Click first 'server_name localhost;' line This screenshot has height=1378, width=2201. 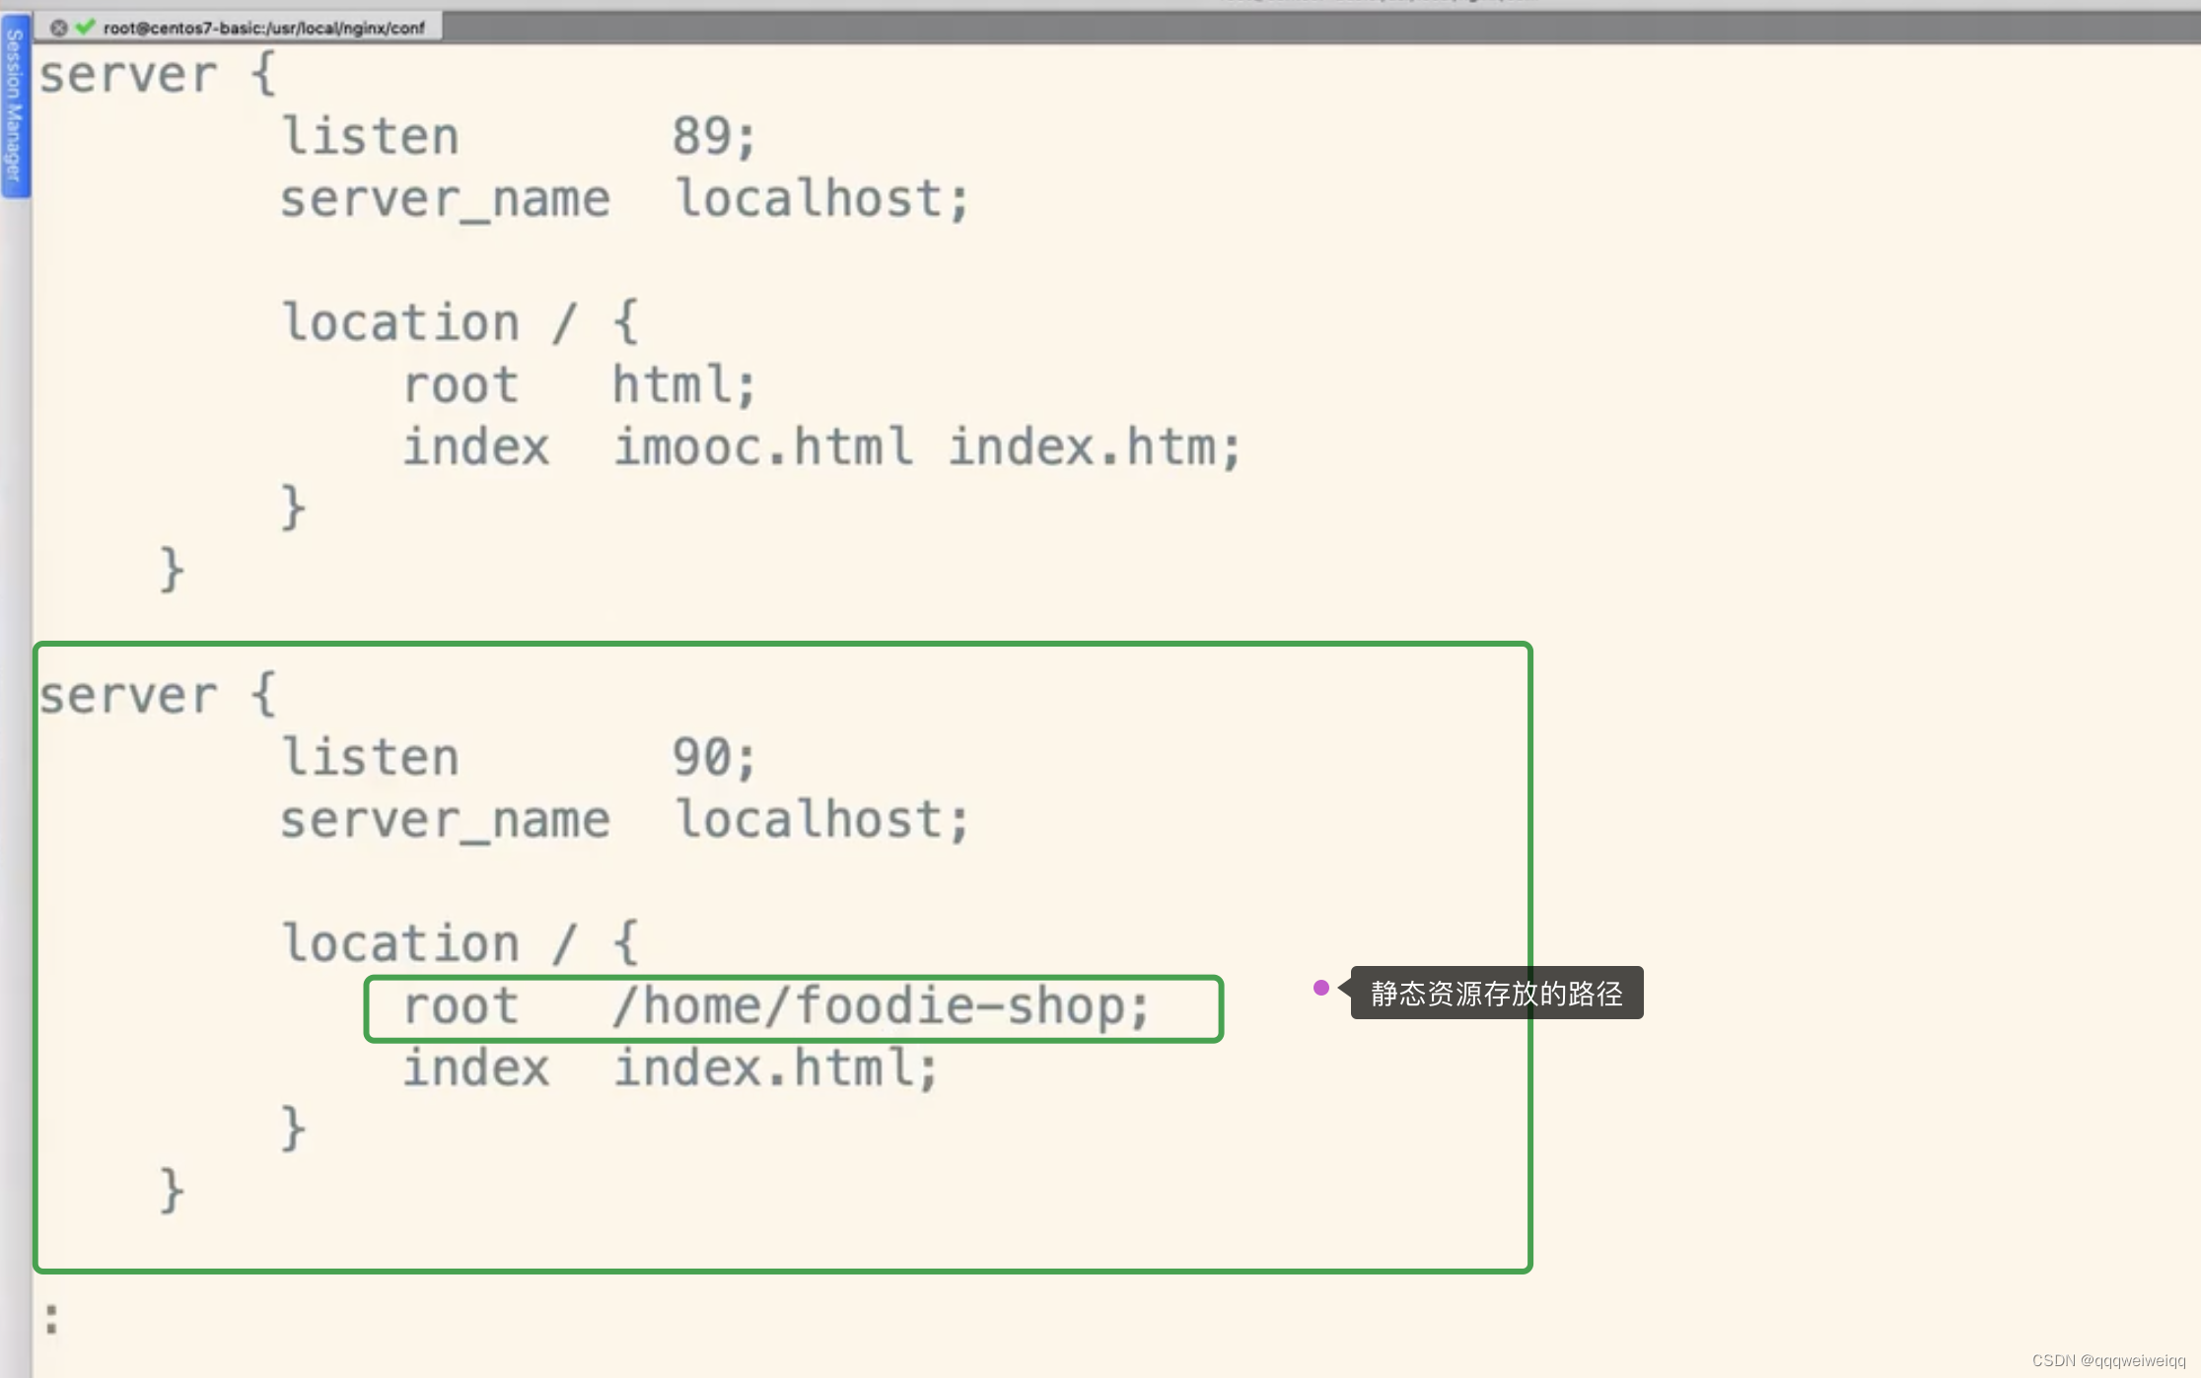click(624, 199)
